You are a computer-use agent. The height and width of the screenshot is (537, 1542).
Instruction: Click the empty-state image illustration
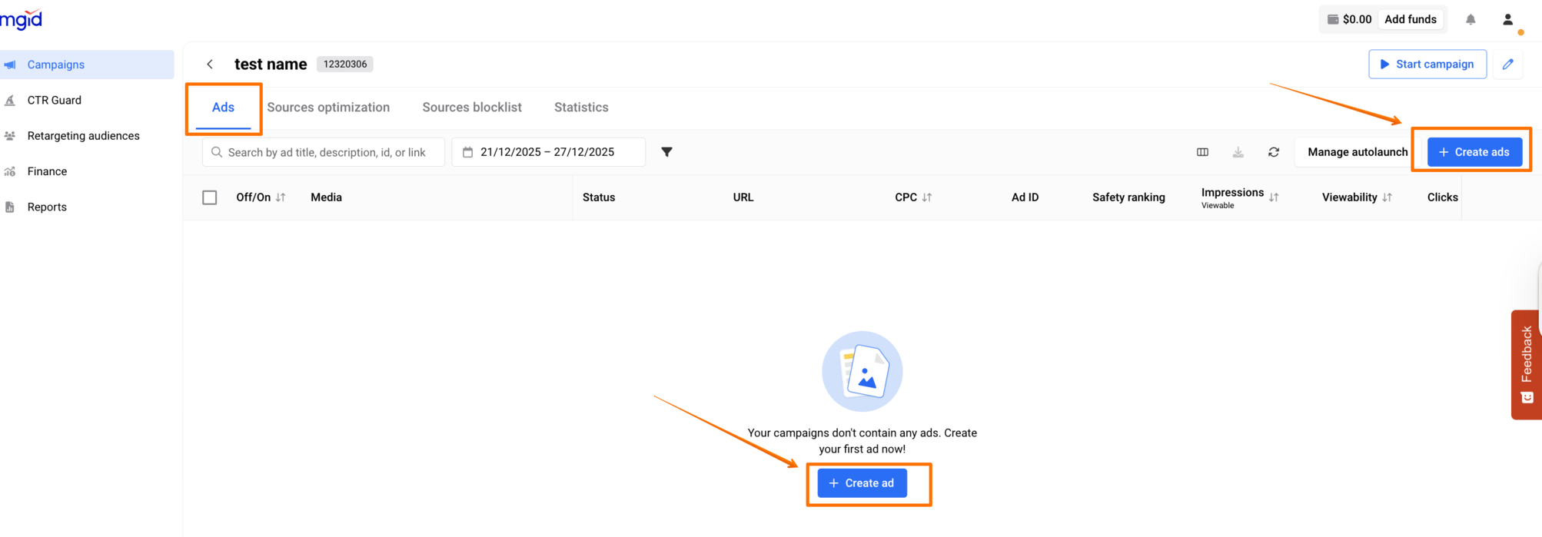(x=862, y=372)
